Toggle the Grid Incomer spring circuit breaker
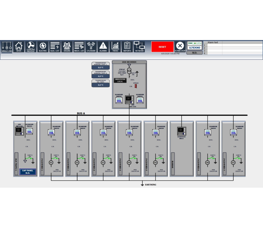The image size is (263, 228). pyautogui.click(x=136, y=86)
